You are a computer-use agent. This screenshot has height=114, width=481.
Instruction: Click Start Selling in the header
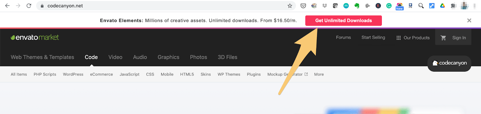point(373,37)
